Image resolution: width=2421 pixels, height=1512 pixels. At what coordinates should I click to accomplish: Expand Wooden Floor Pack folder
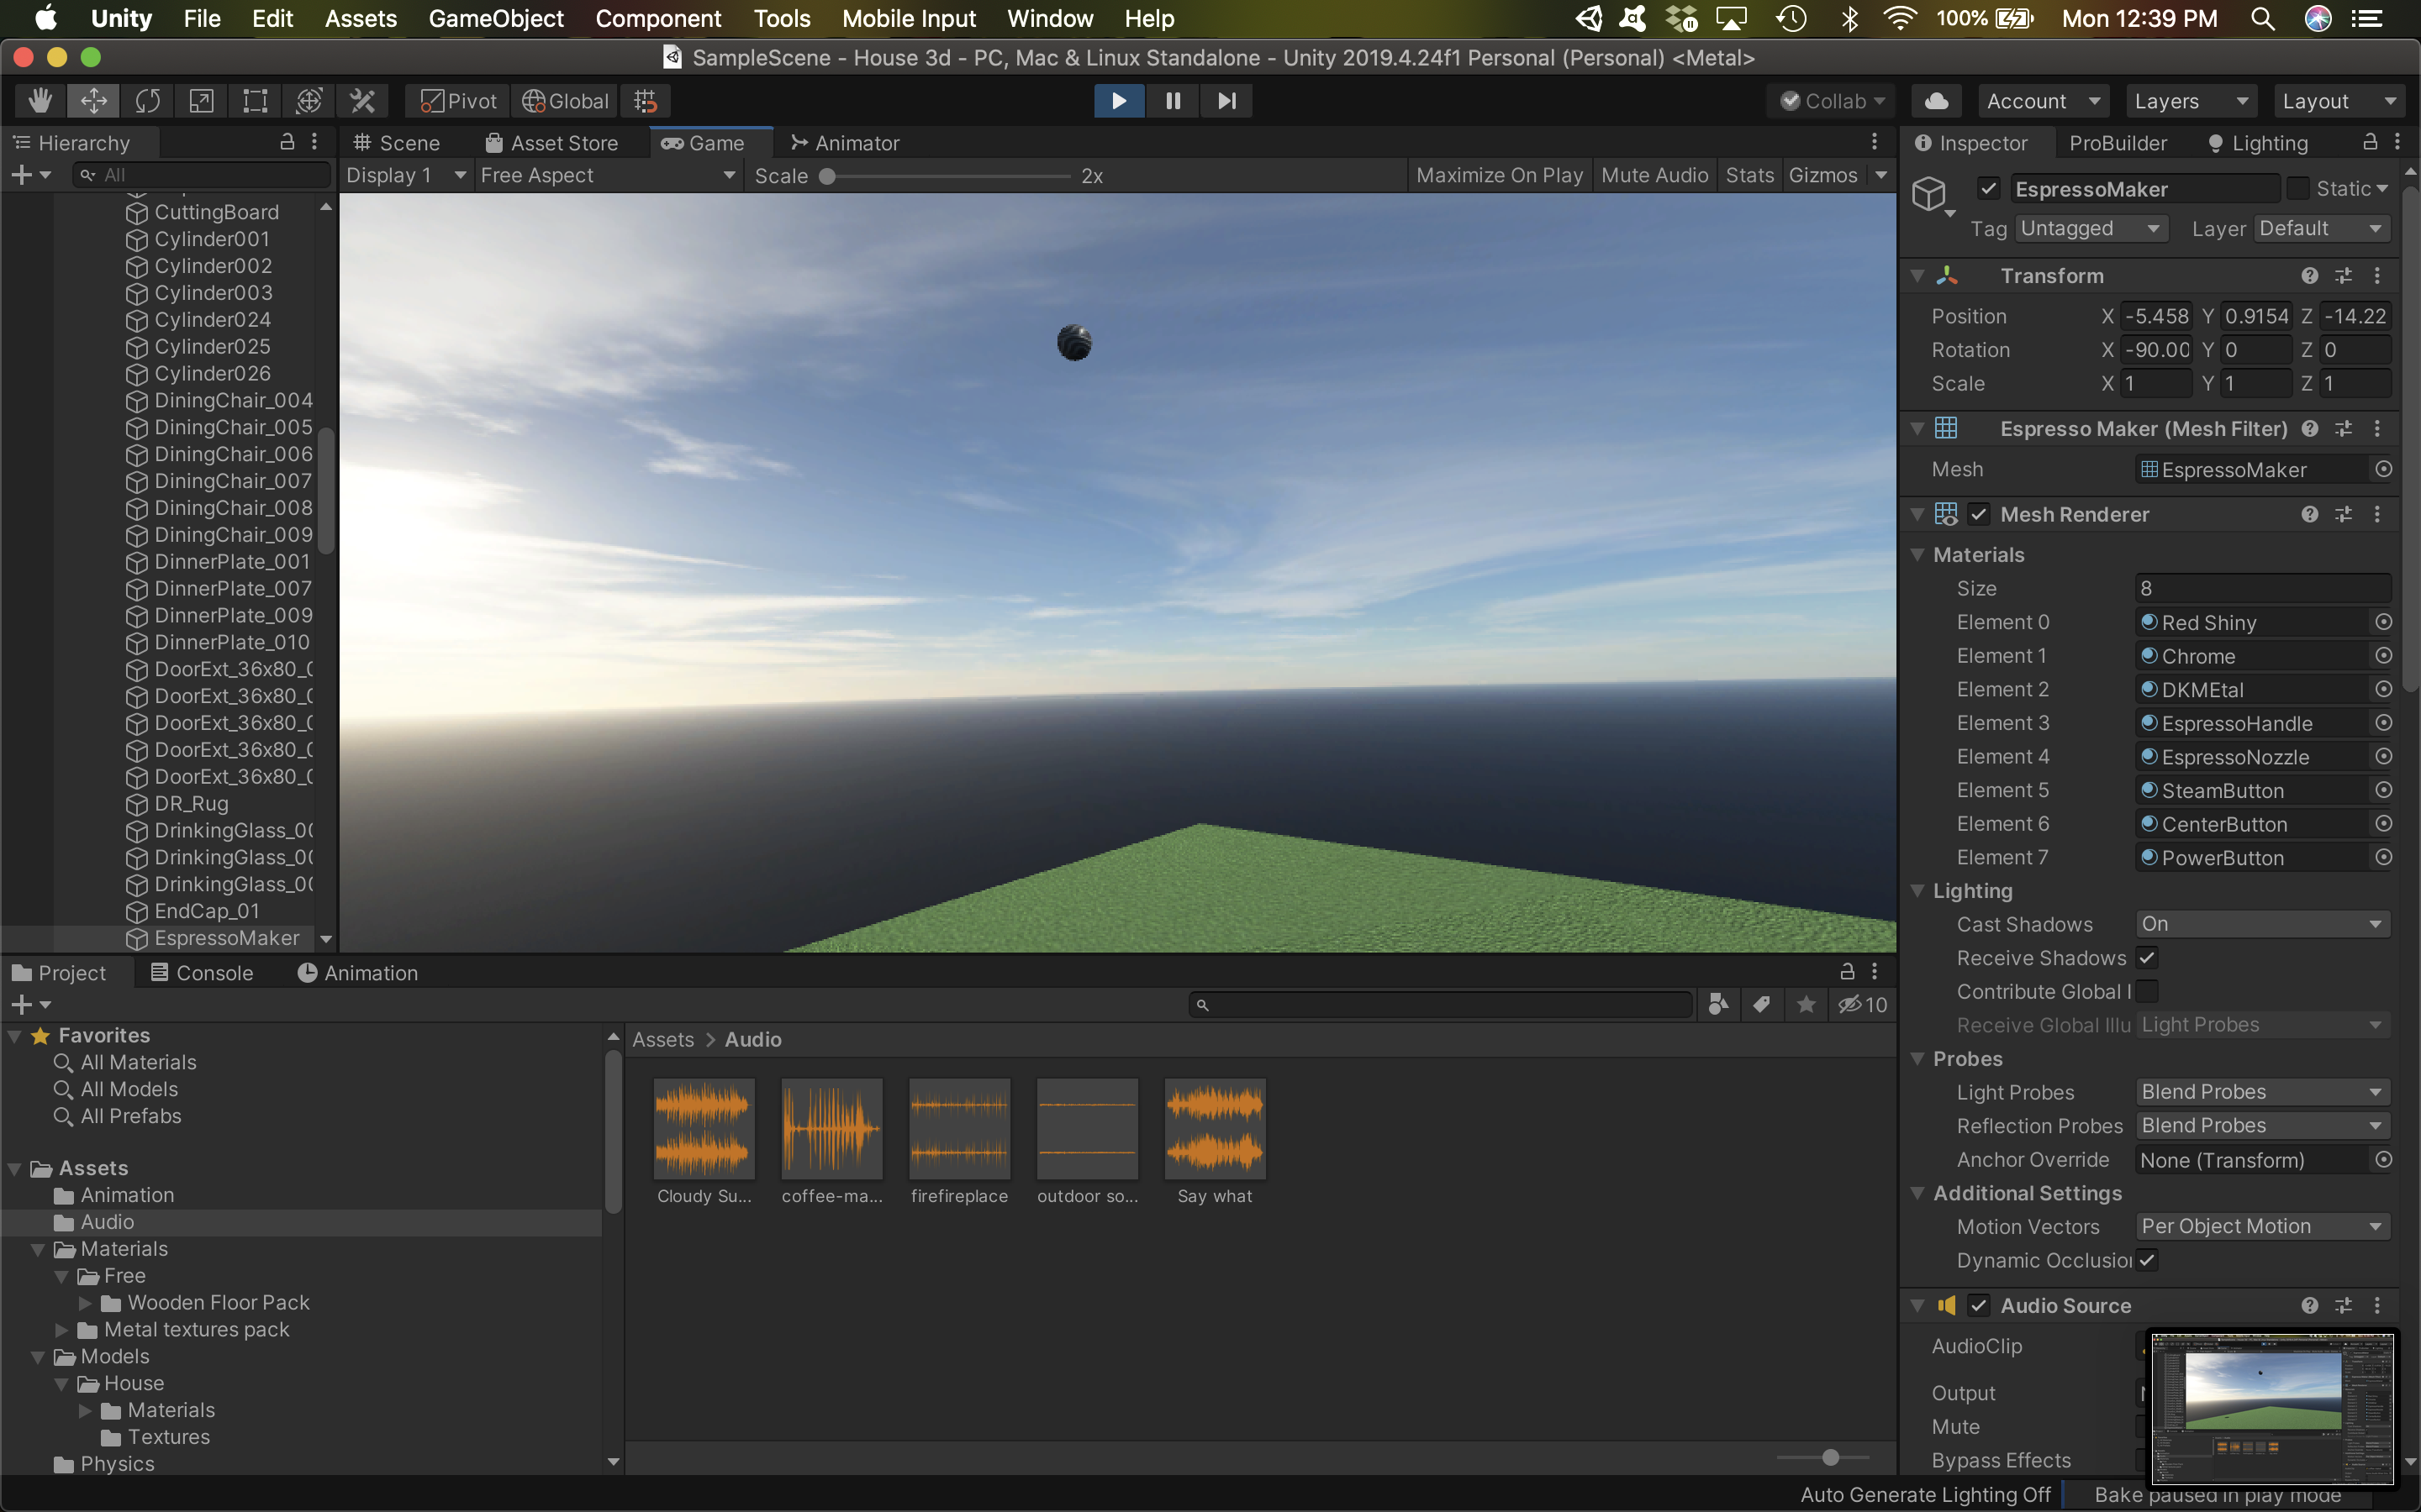point(86,1302)
